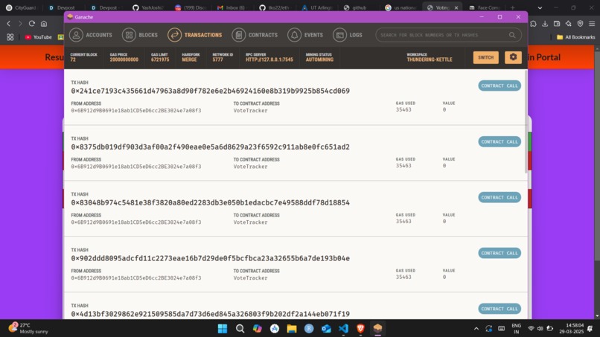Open browser downloads icon

pos(545,24)
